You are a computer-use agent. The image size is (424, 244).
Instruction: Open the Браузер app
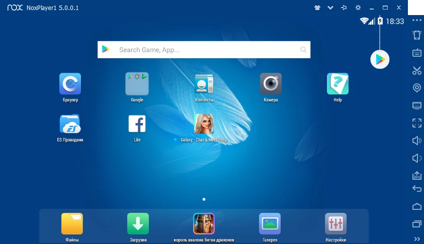pos(70,84)
